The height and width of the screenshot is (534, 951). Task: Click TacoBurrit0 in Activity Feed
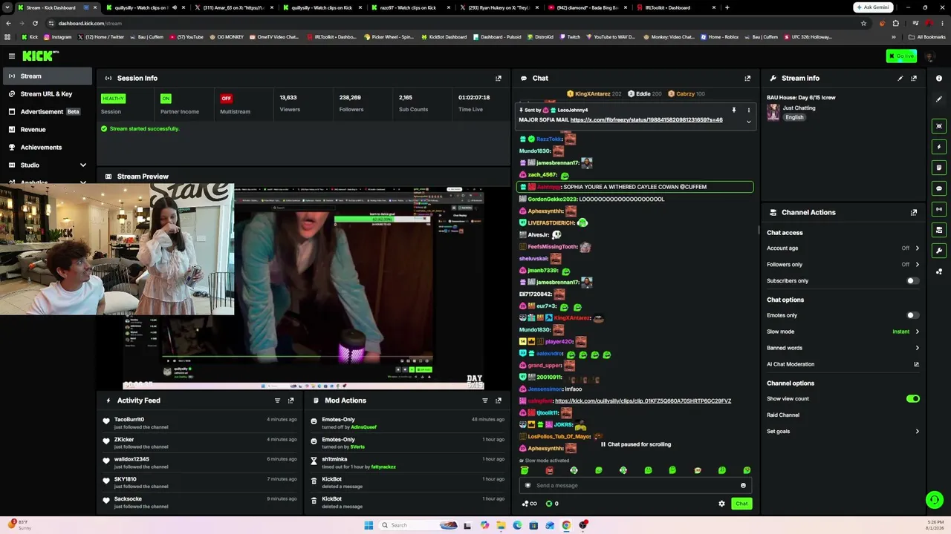129,420
